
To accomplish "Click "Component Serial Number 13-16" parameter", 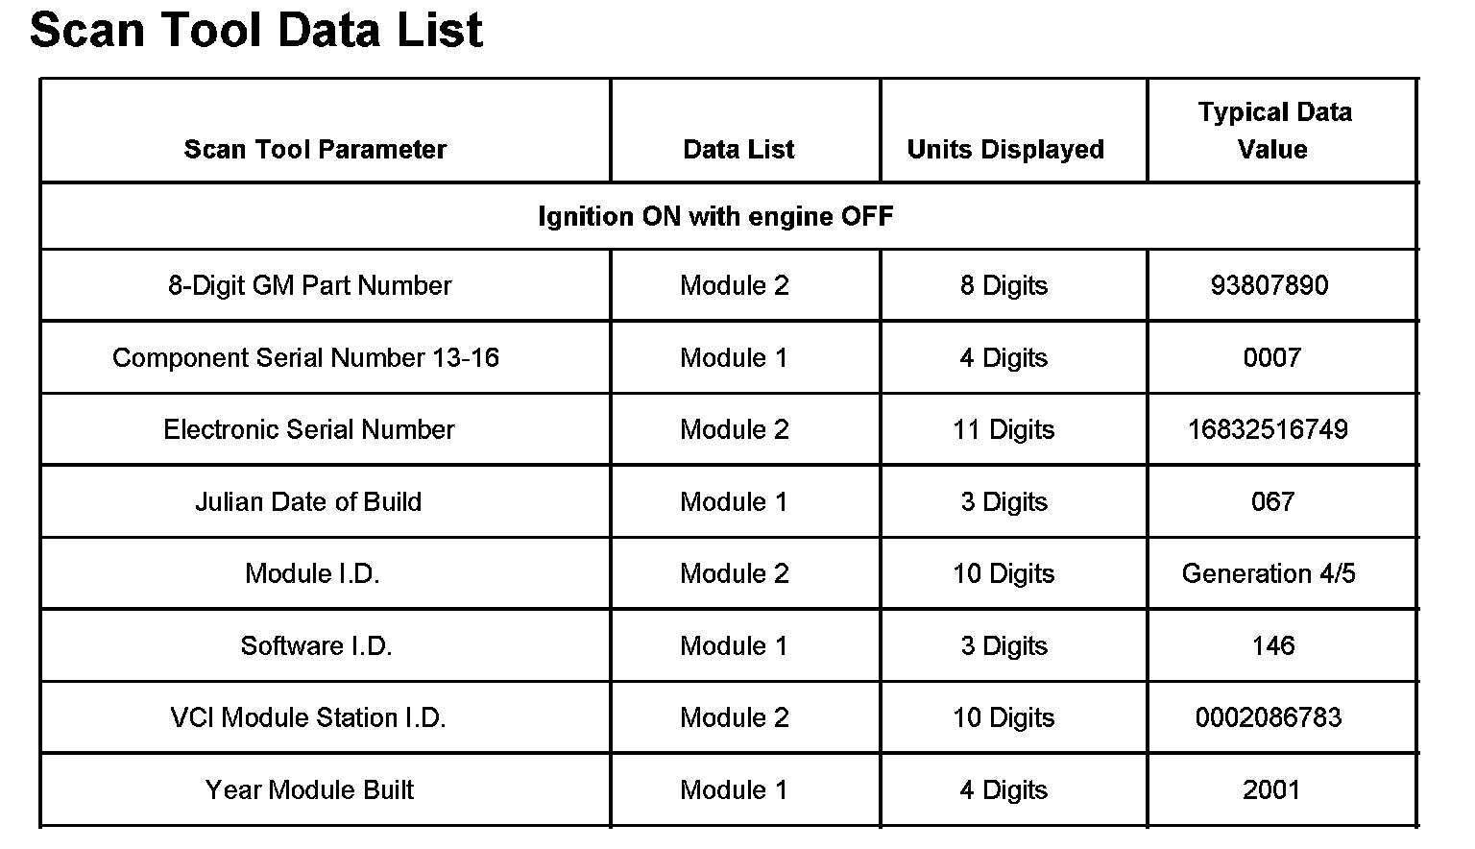I will (x=305, y=357).
